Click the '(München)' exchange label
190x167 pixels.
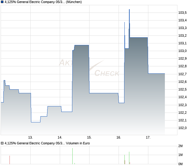(x=74, y=2)
